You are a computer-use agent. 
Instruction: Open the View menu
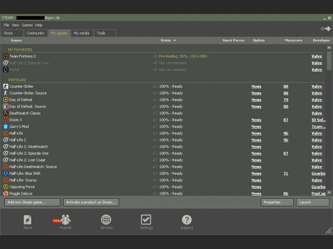click(16, 25)
